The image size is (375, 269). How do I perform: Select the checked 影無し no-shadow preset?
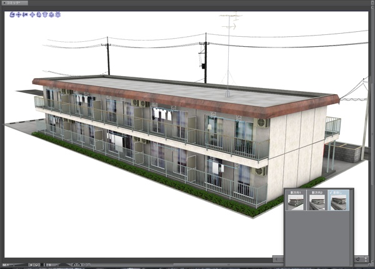[x=339, y=200]
